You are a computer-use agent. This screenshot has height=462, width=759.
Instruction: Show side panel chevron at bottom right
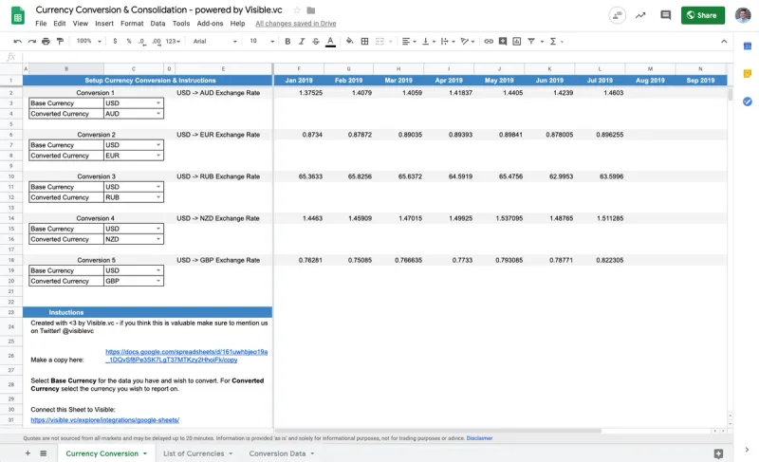coord(747,450)
